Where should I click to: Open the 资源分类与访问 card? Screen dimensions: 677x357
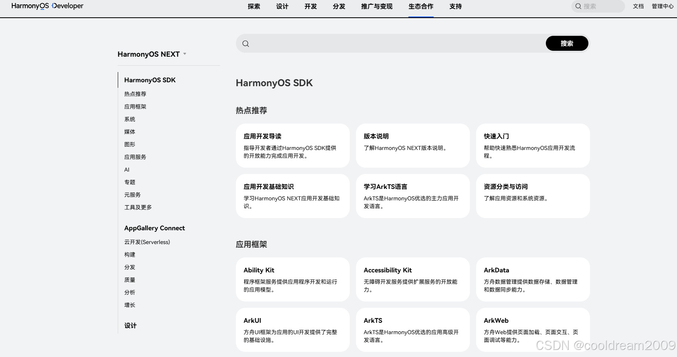533,196
